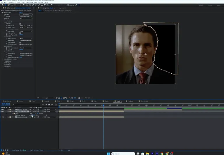This screenshot has width=224, height=155.
Task: Click the Speed % value field
Action: pos(21,50)
